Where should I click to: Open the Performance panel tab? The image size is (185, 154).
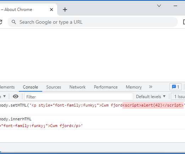coord(106,87)
